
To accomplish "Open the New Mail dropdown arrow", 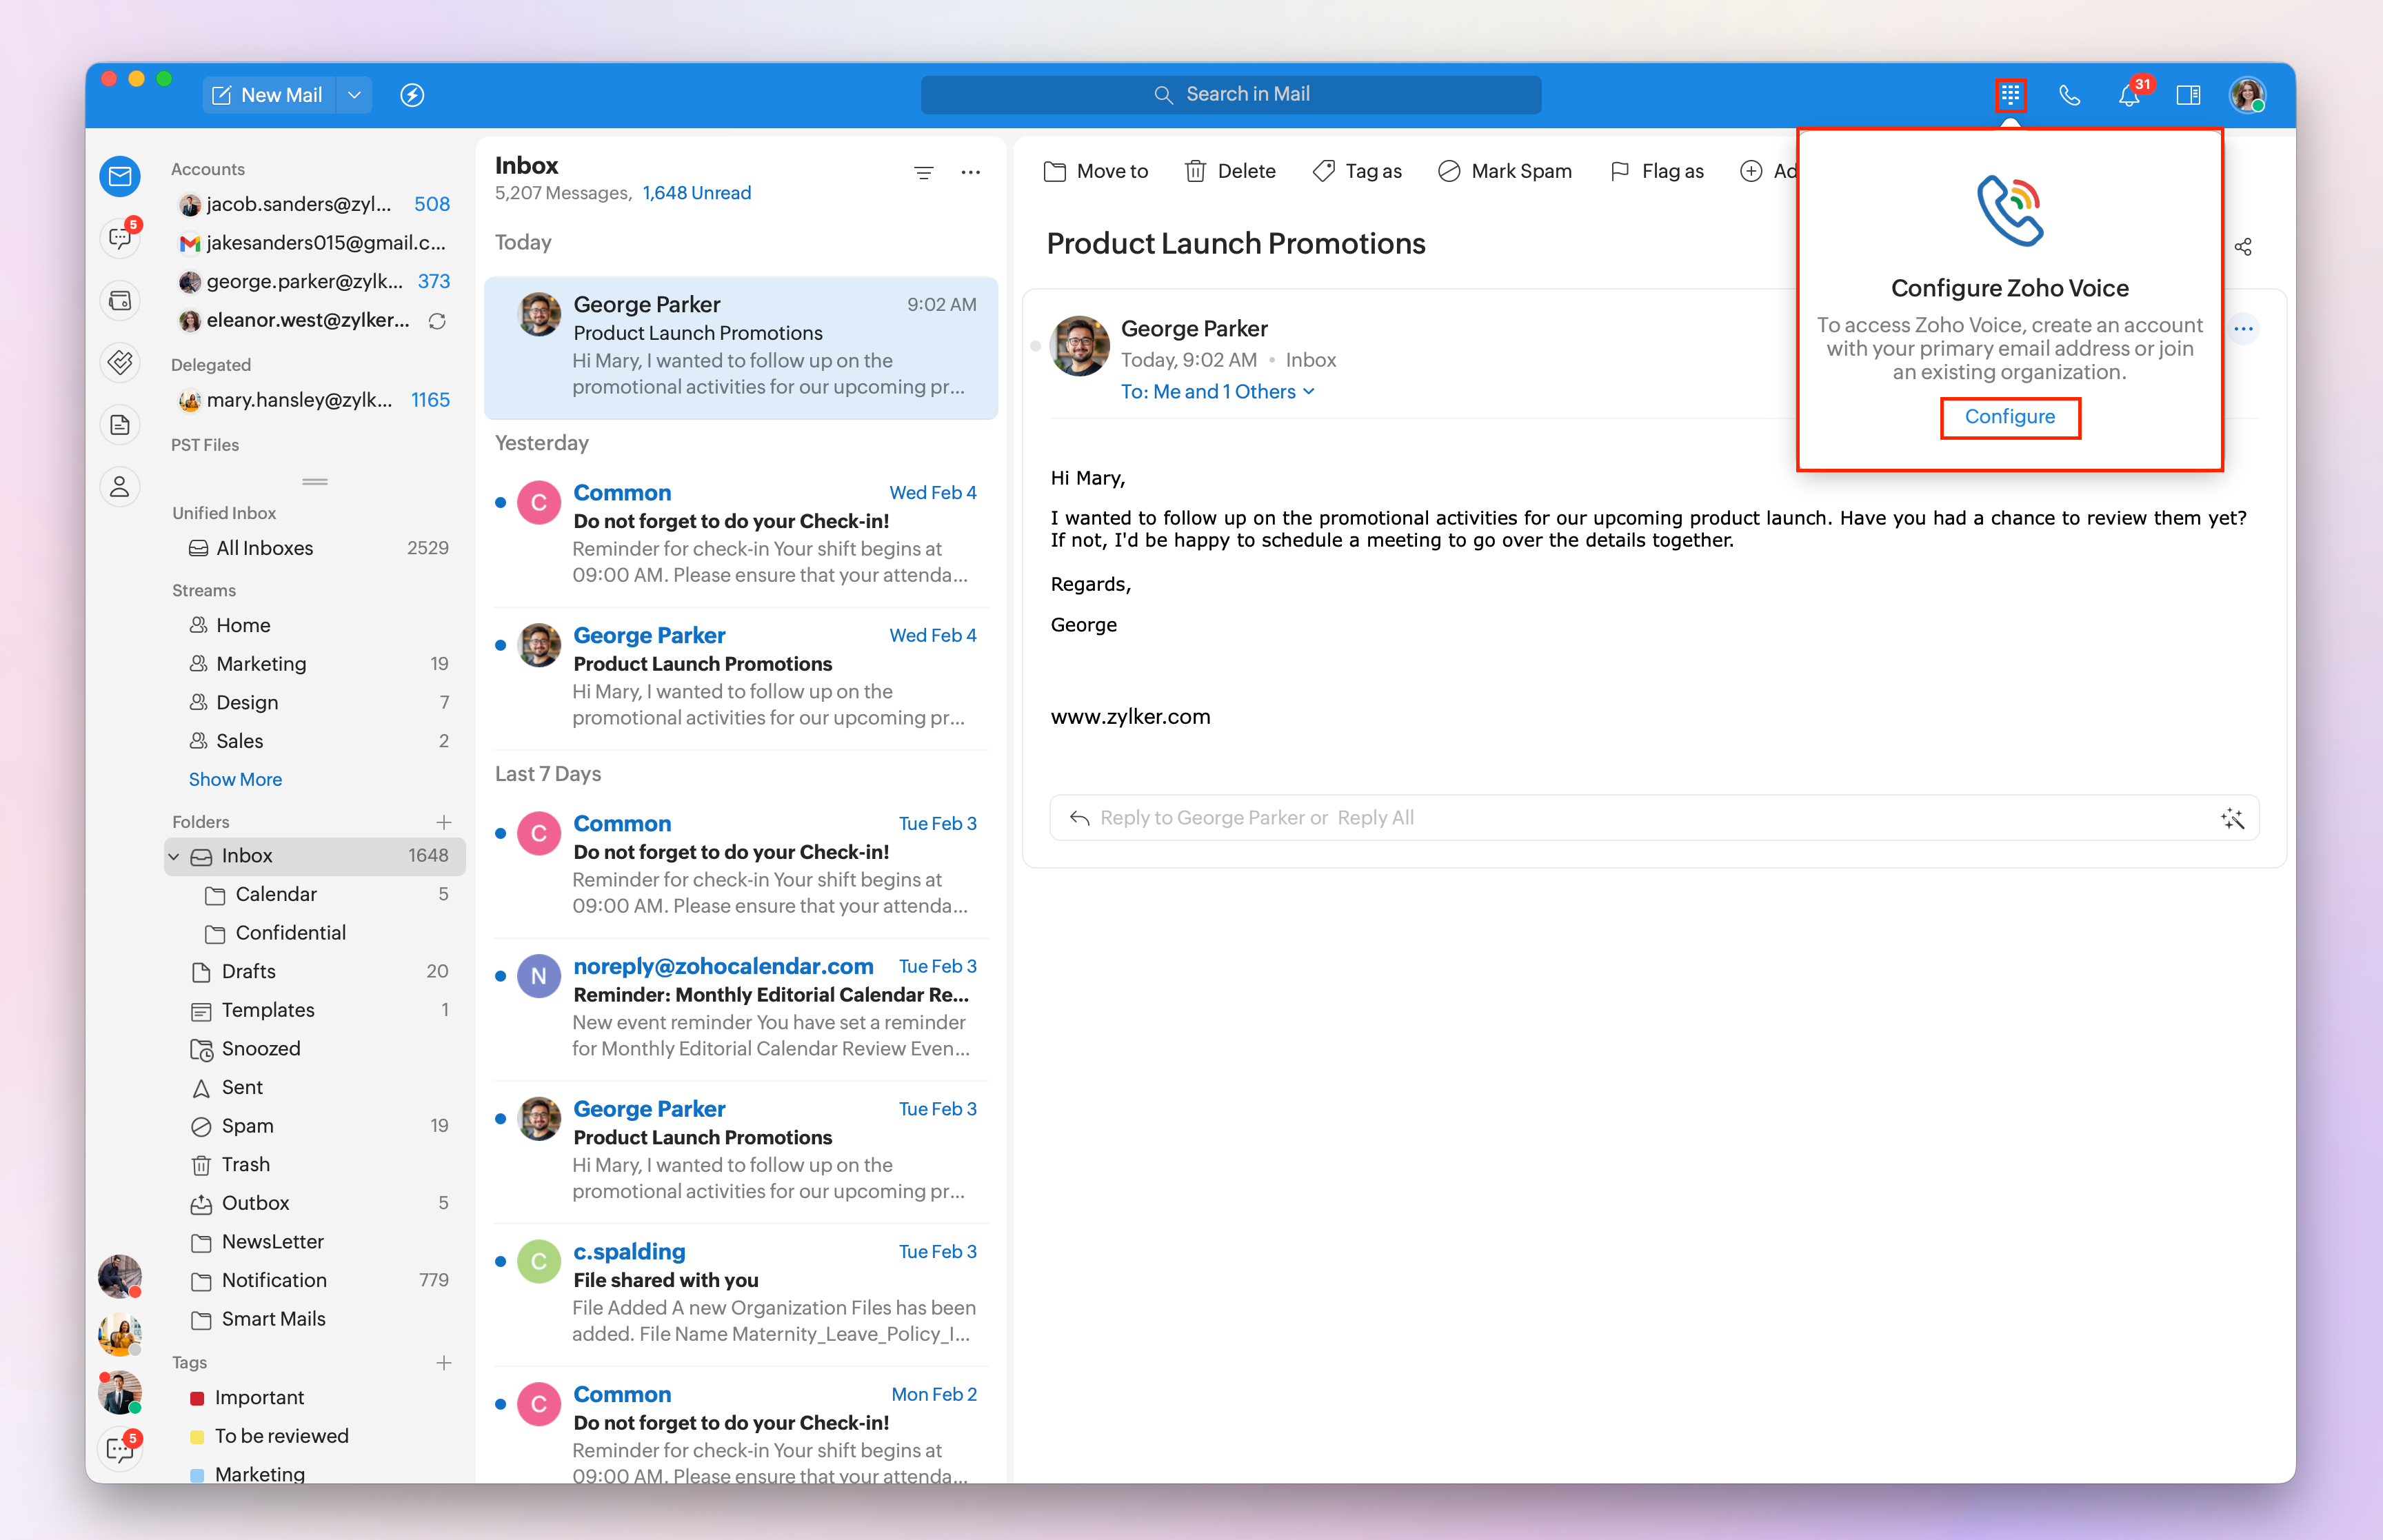I will [x=354, y=95].
